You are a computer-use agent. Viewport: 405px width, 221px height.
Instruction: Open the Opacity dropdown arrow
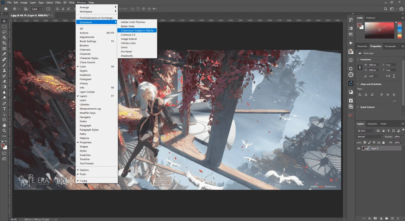point(402,137)
